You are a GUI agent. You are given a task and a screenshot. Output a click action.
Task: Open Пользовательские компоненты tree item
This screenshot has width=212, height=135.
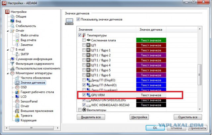(x=38, y=68)
